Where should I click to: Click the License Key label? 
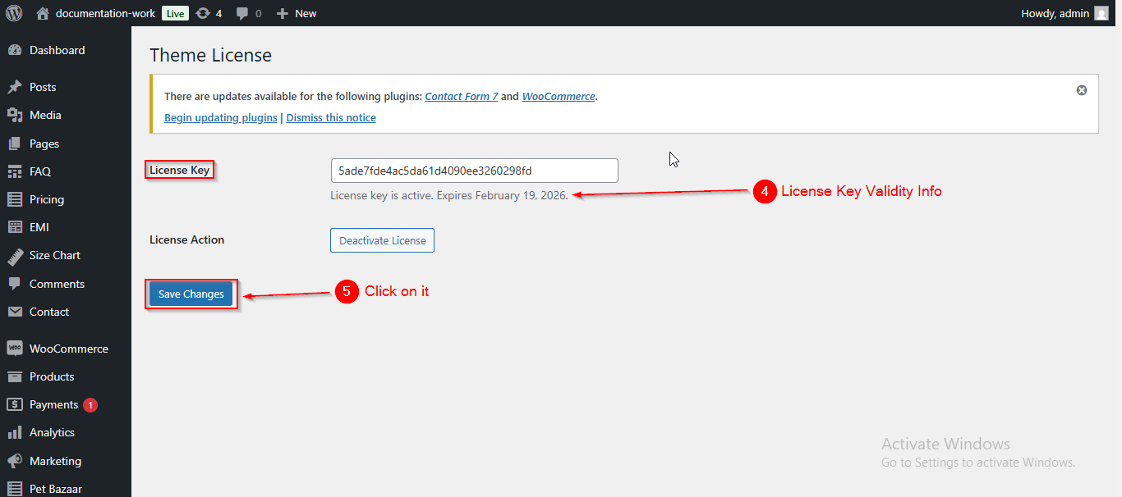pos(180,171)
